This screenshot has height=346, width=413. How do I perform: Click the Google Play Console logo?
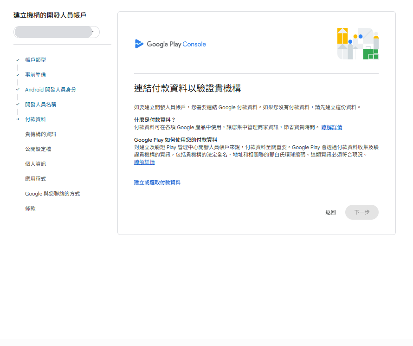[x=170, y=44]
